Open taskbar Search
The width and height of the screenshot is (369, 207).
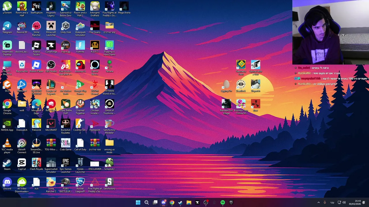[x=146, y=202]
